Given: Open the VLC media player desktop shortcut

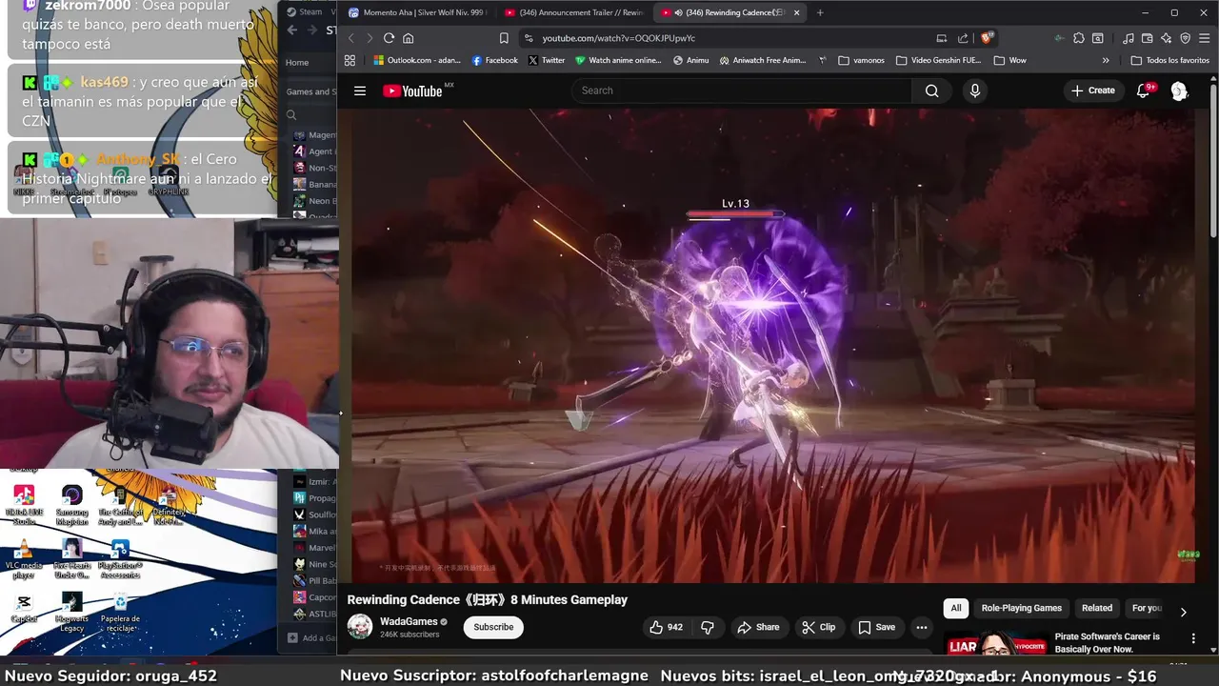Looking at the screenshot, I should coord(24,560).
